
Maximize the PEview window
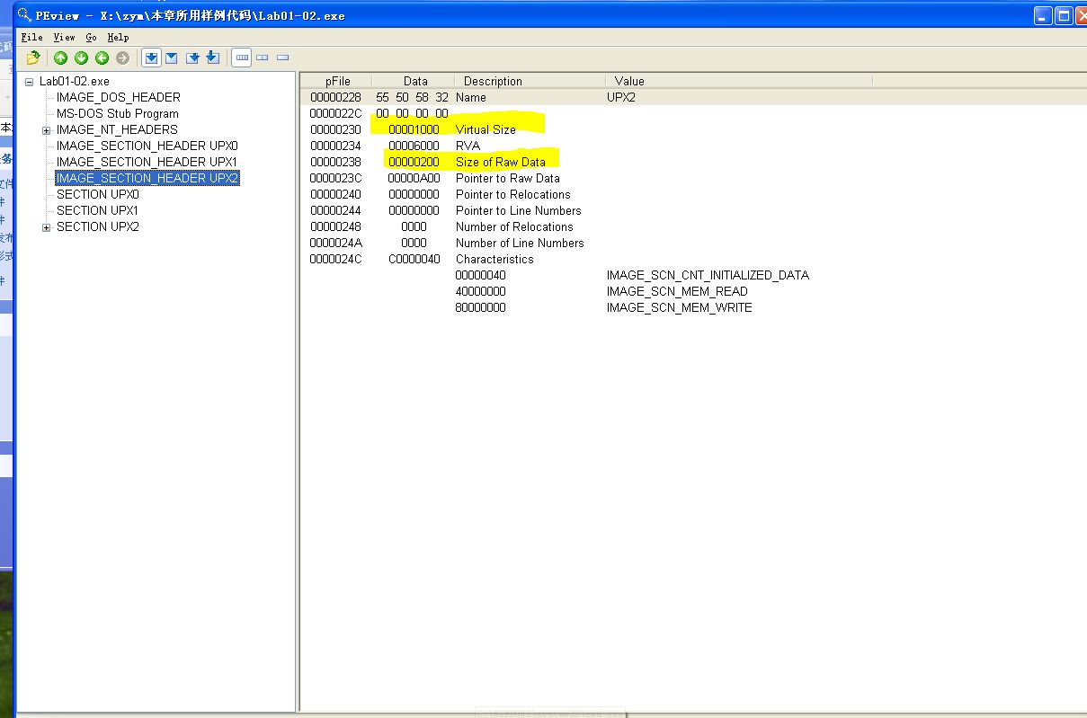click(x=1064, y=15)
